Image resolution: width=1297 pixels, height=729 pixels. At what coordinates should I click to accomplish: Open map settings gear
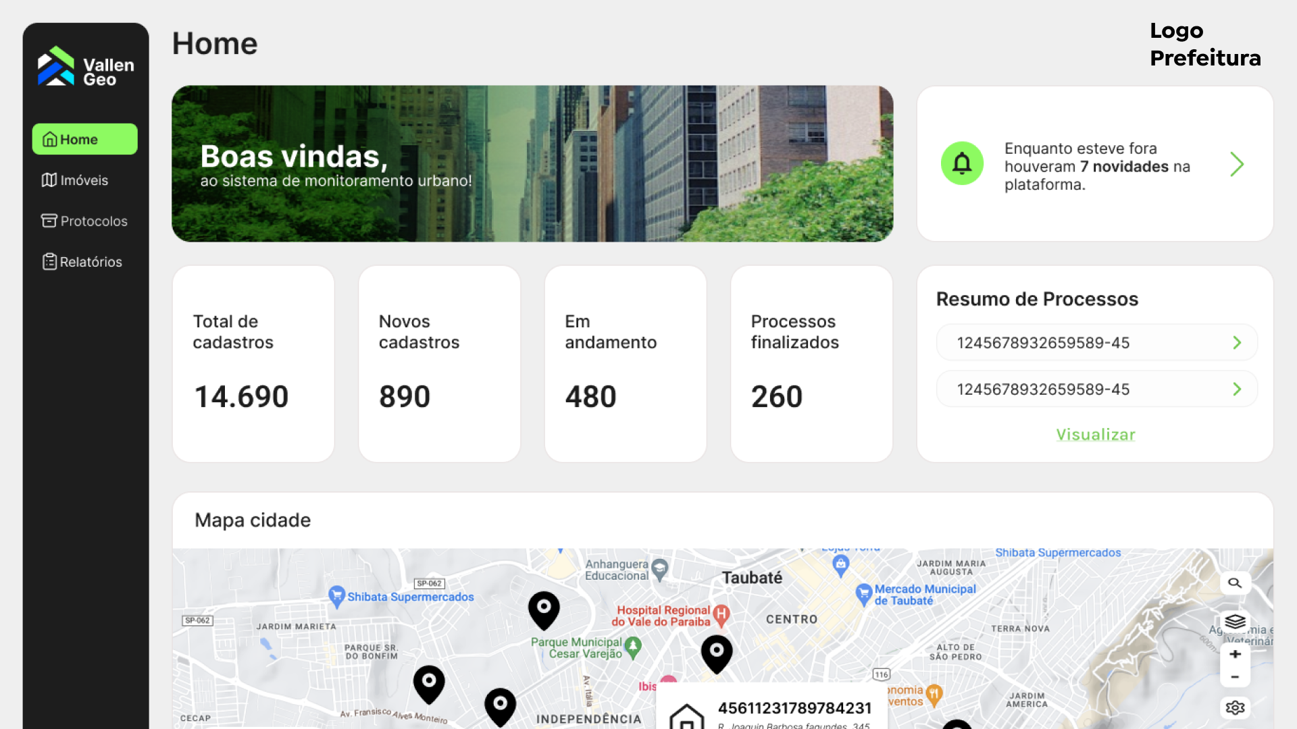(x=1235, y=707)
